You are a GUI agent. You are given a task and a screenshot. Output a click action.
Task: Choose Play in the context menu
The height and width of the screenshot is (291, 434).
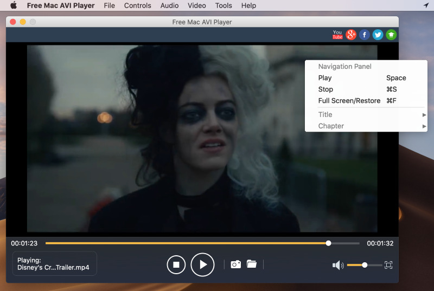tap(366, 78)
